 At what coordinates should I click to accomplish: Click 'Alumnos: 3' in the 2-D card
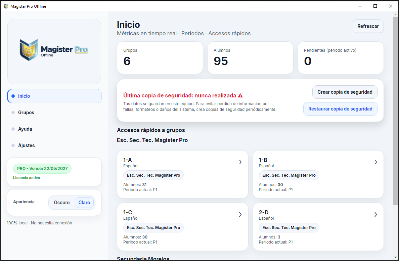269,237
